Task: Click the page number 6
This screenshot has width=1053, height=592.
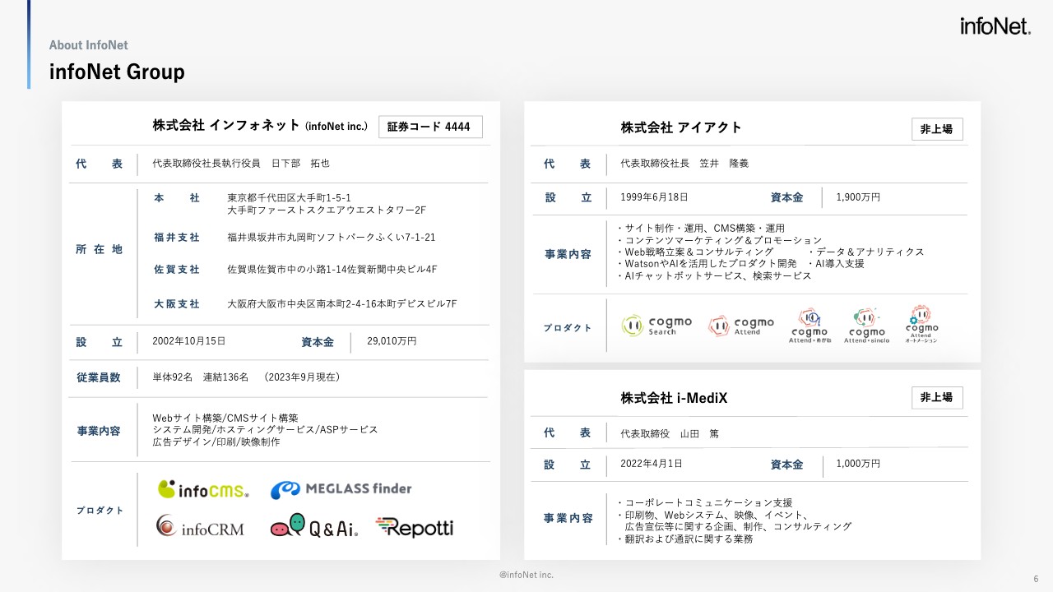Action: [1036, 578]
